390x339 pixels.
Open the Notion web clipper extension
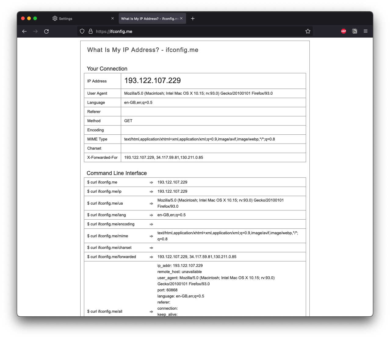355,31
